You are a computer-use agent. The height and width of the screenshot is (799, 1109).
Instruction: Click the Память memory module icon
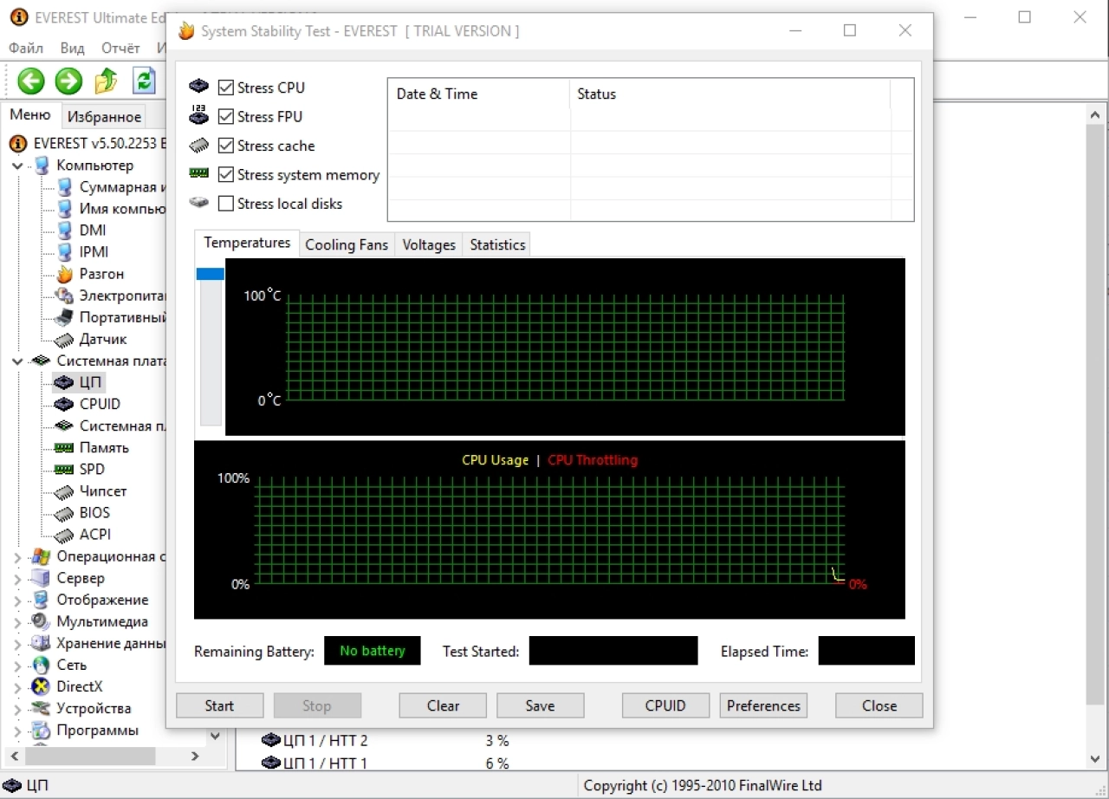[x=64, y=448]
